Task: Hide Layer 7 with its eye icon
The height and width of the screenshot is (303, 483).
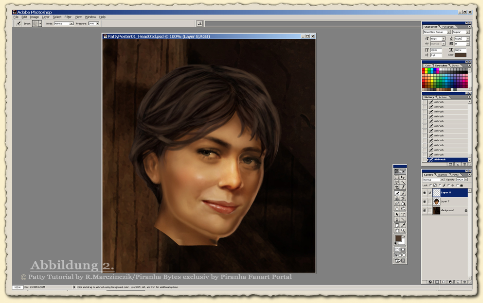Action: tap(425, 202)
